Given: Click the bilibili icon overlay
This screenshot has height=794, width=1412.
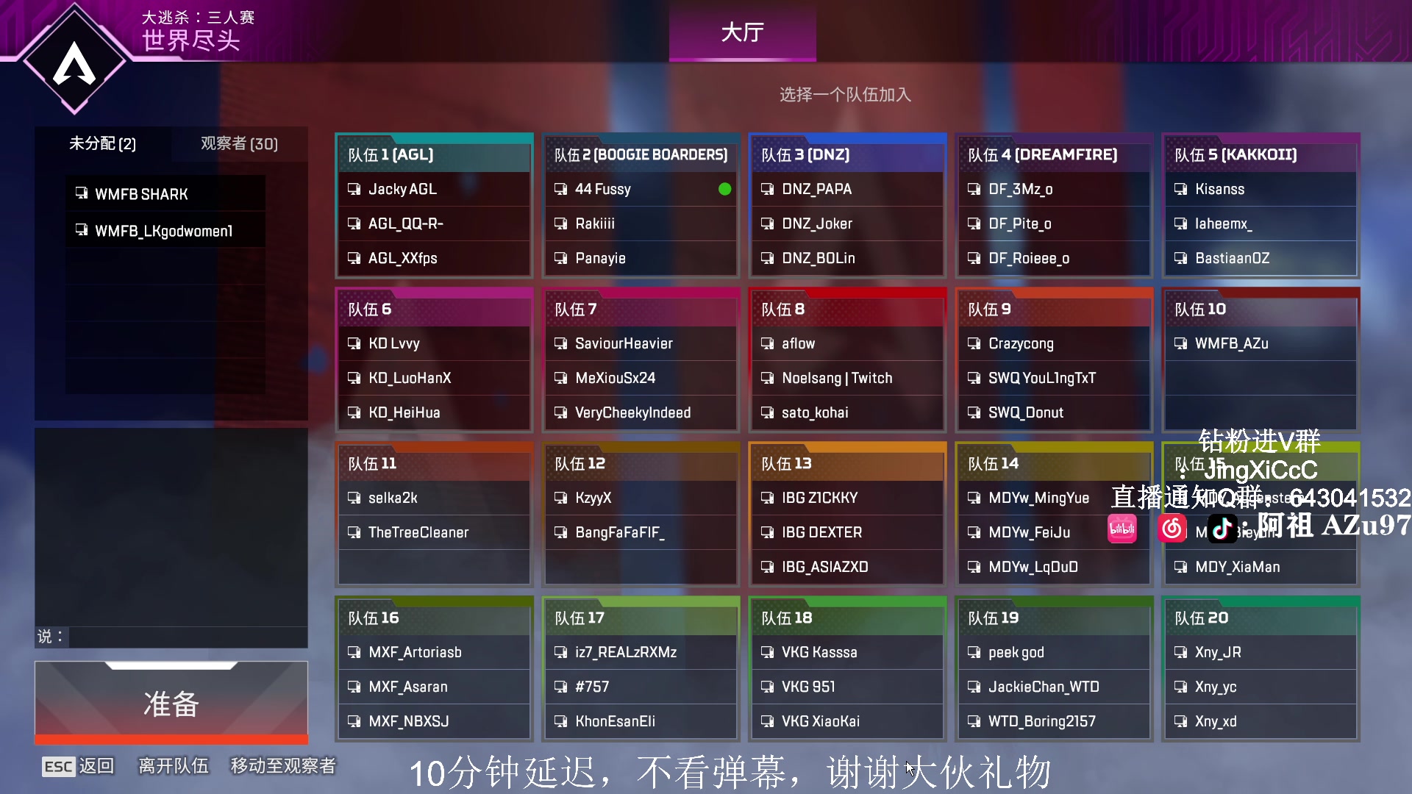Looking at the screenshot, I should pos(1122,529).
